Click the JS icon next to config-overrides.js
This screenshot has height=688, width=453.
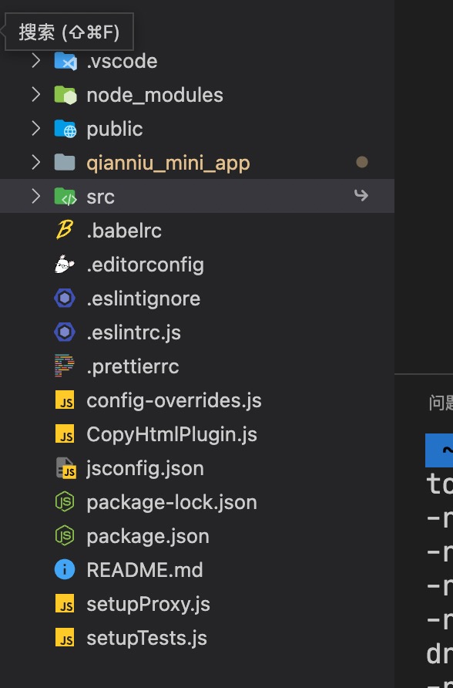(x=65, y=400)
